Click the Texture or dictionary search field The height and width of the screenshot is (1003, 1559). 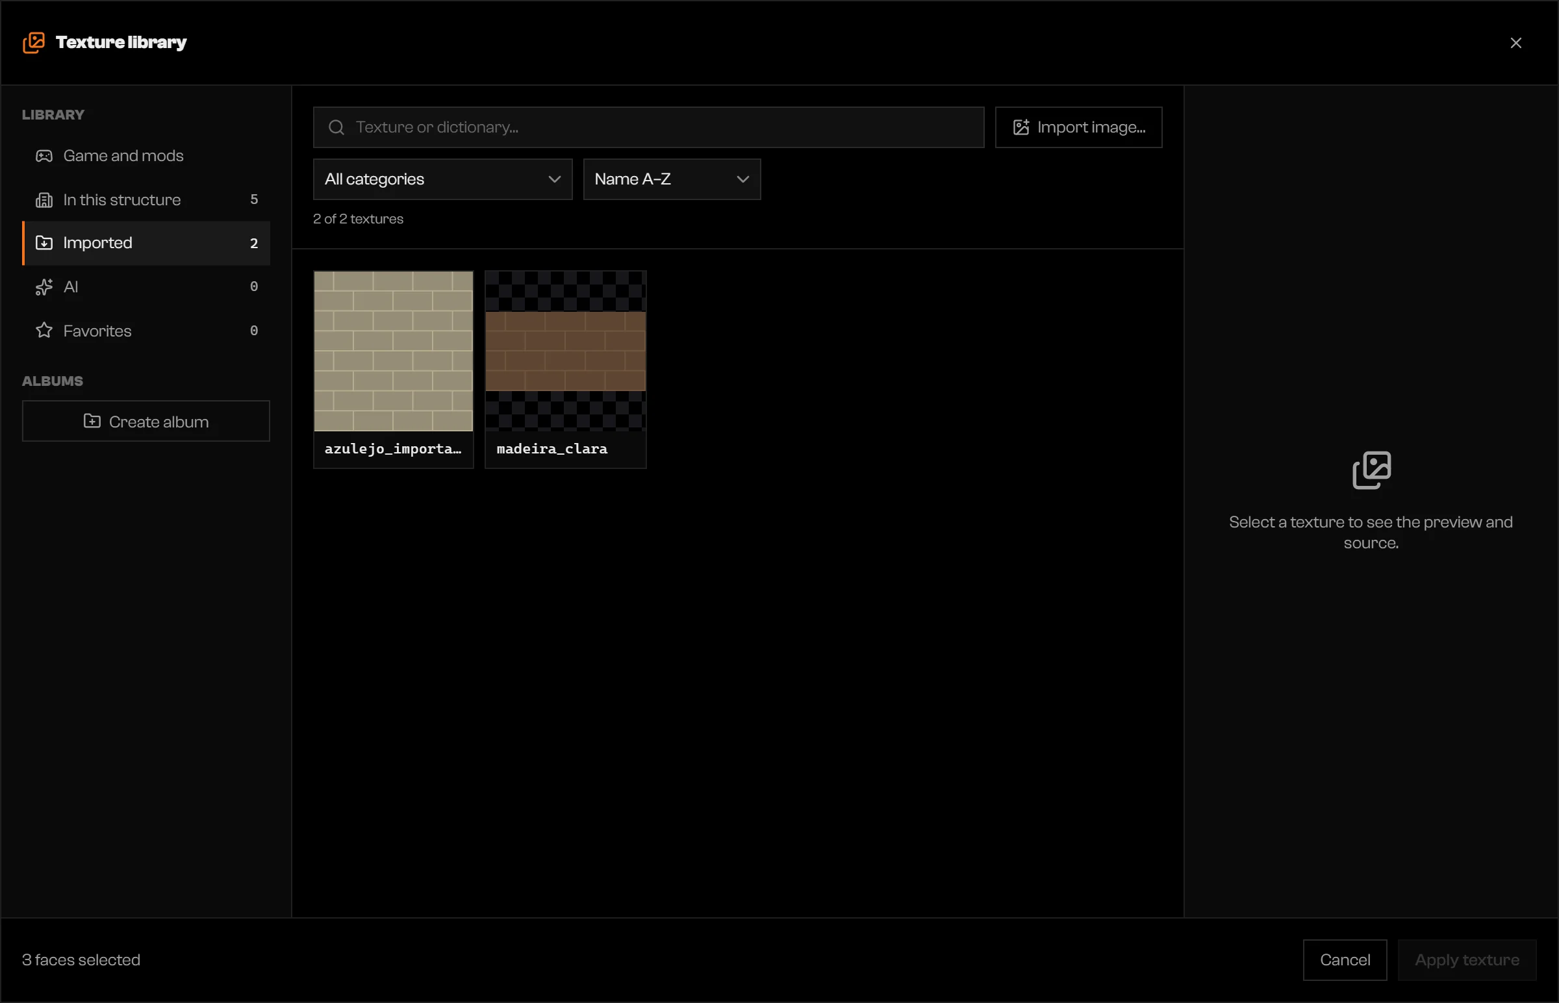[648, 127]
